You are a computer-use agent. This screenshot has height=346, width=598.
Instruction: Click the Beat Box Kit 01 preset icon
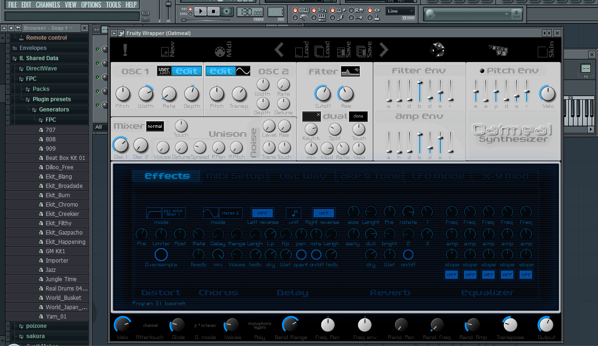click(x=41, y=158)
